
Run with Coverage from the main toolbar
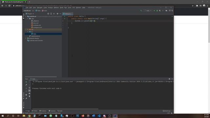pos(160,10)
